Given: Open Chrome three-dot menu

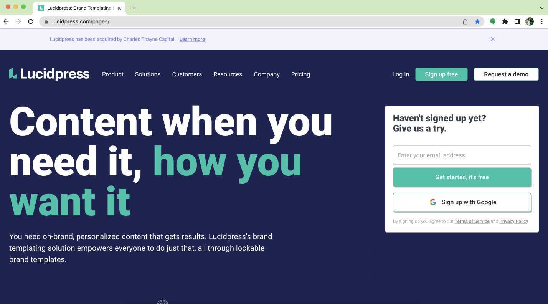Looking at the screenshot, I should click(x=542, y=21).
